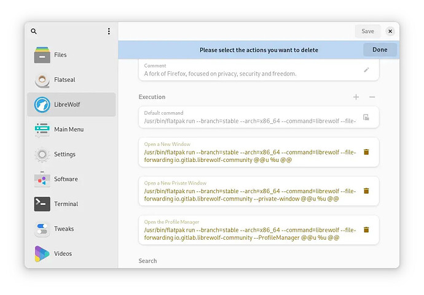Click the Settings label in sidebar
The width and height of the screenshot is (424, 295).
(65, 155)
